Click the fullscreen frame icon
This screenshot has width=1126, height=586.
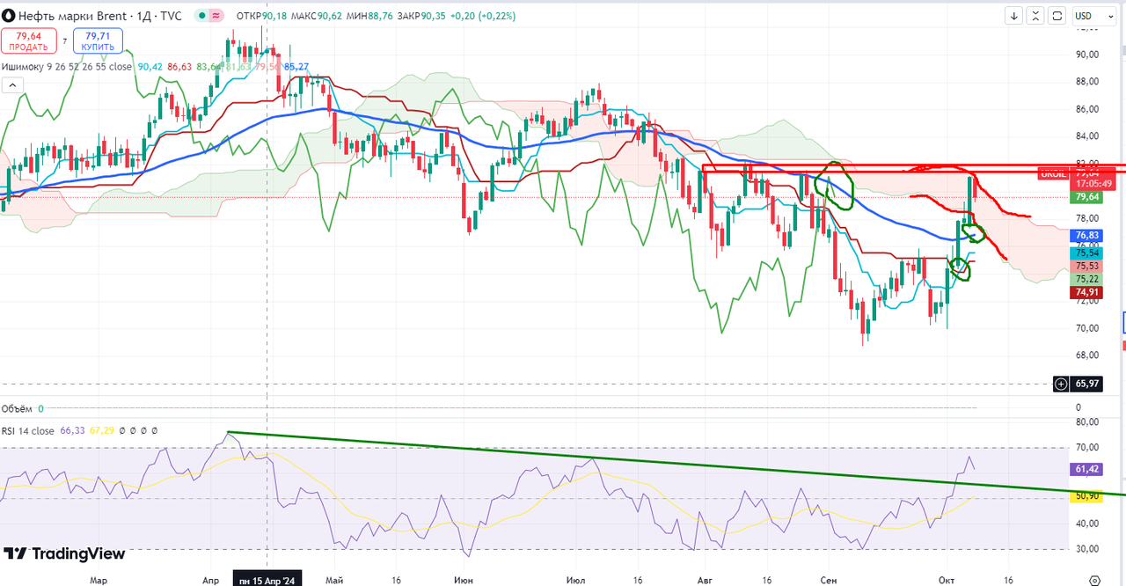[x=1057, y=16]
